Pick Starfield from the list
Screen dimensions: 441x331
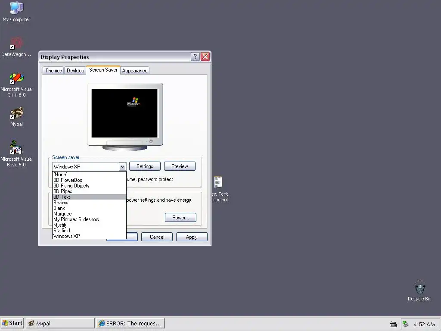tap(89, 231)
